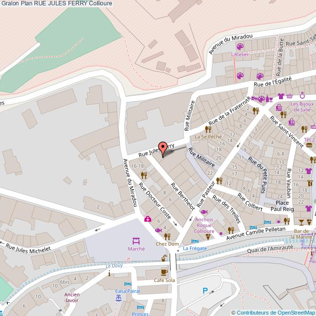This screenshot has width=316, height=316.
Task: Select the Marché marketplace icon
Action: pyautogui.click(x=136, y=240)
